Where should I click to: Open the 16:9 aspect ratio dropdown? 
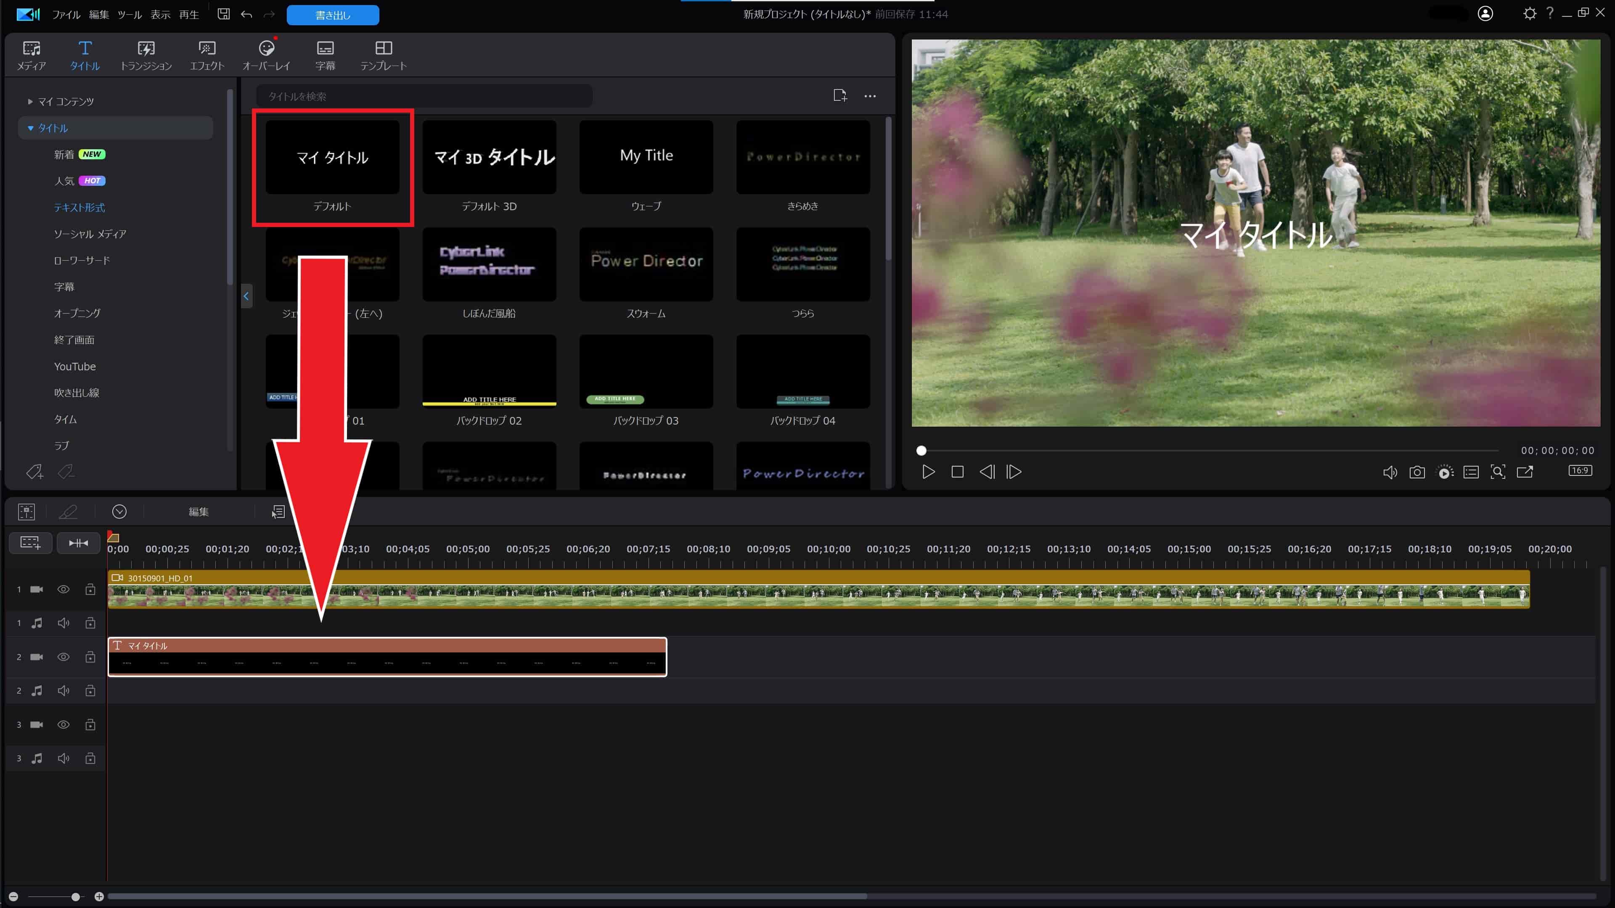click(x=1580, y=471)
